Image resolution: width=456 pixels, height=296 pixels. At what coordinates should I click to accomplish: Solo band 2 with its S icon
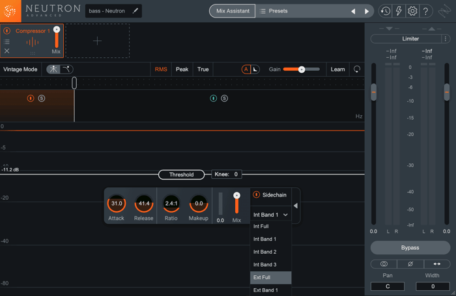tap(224, 98)
